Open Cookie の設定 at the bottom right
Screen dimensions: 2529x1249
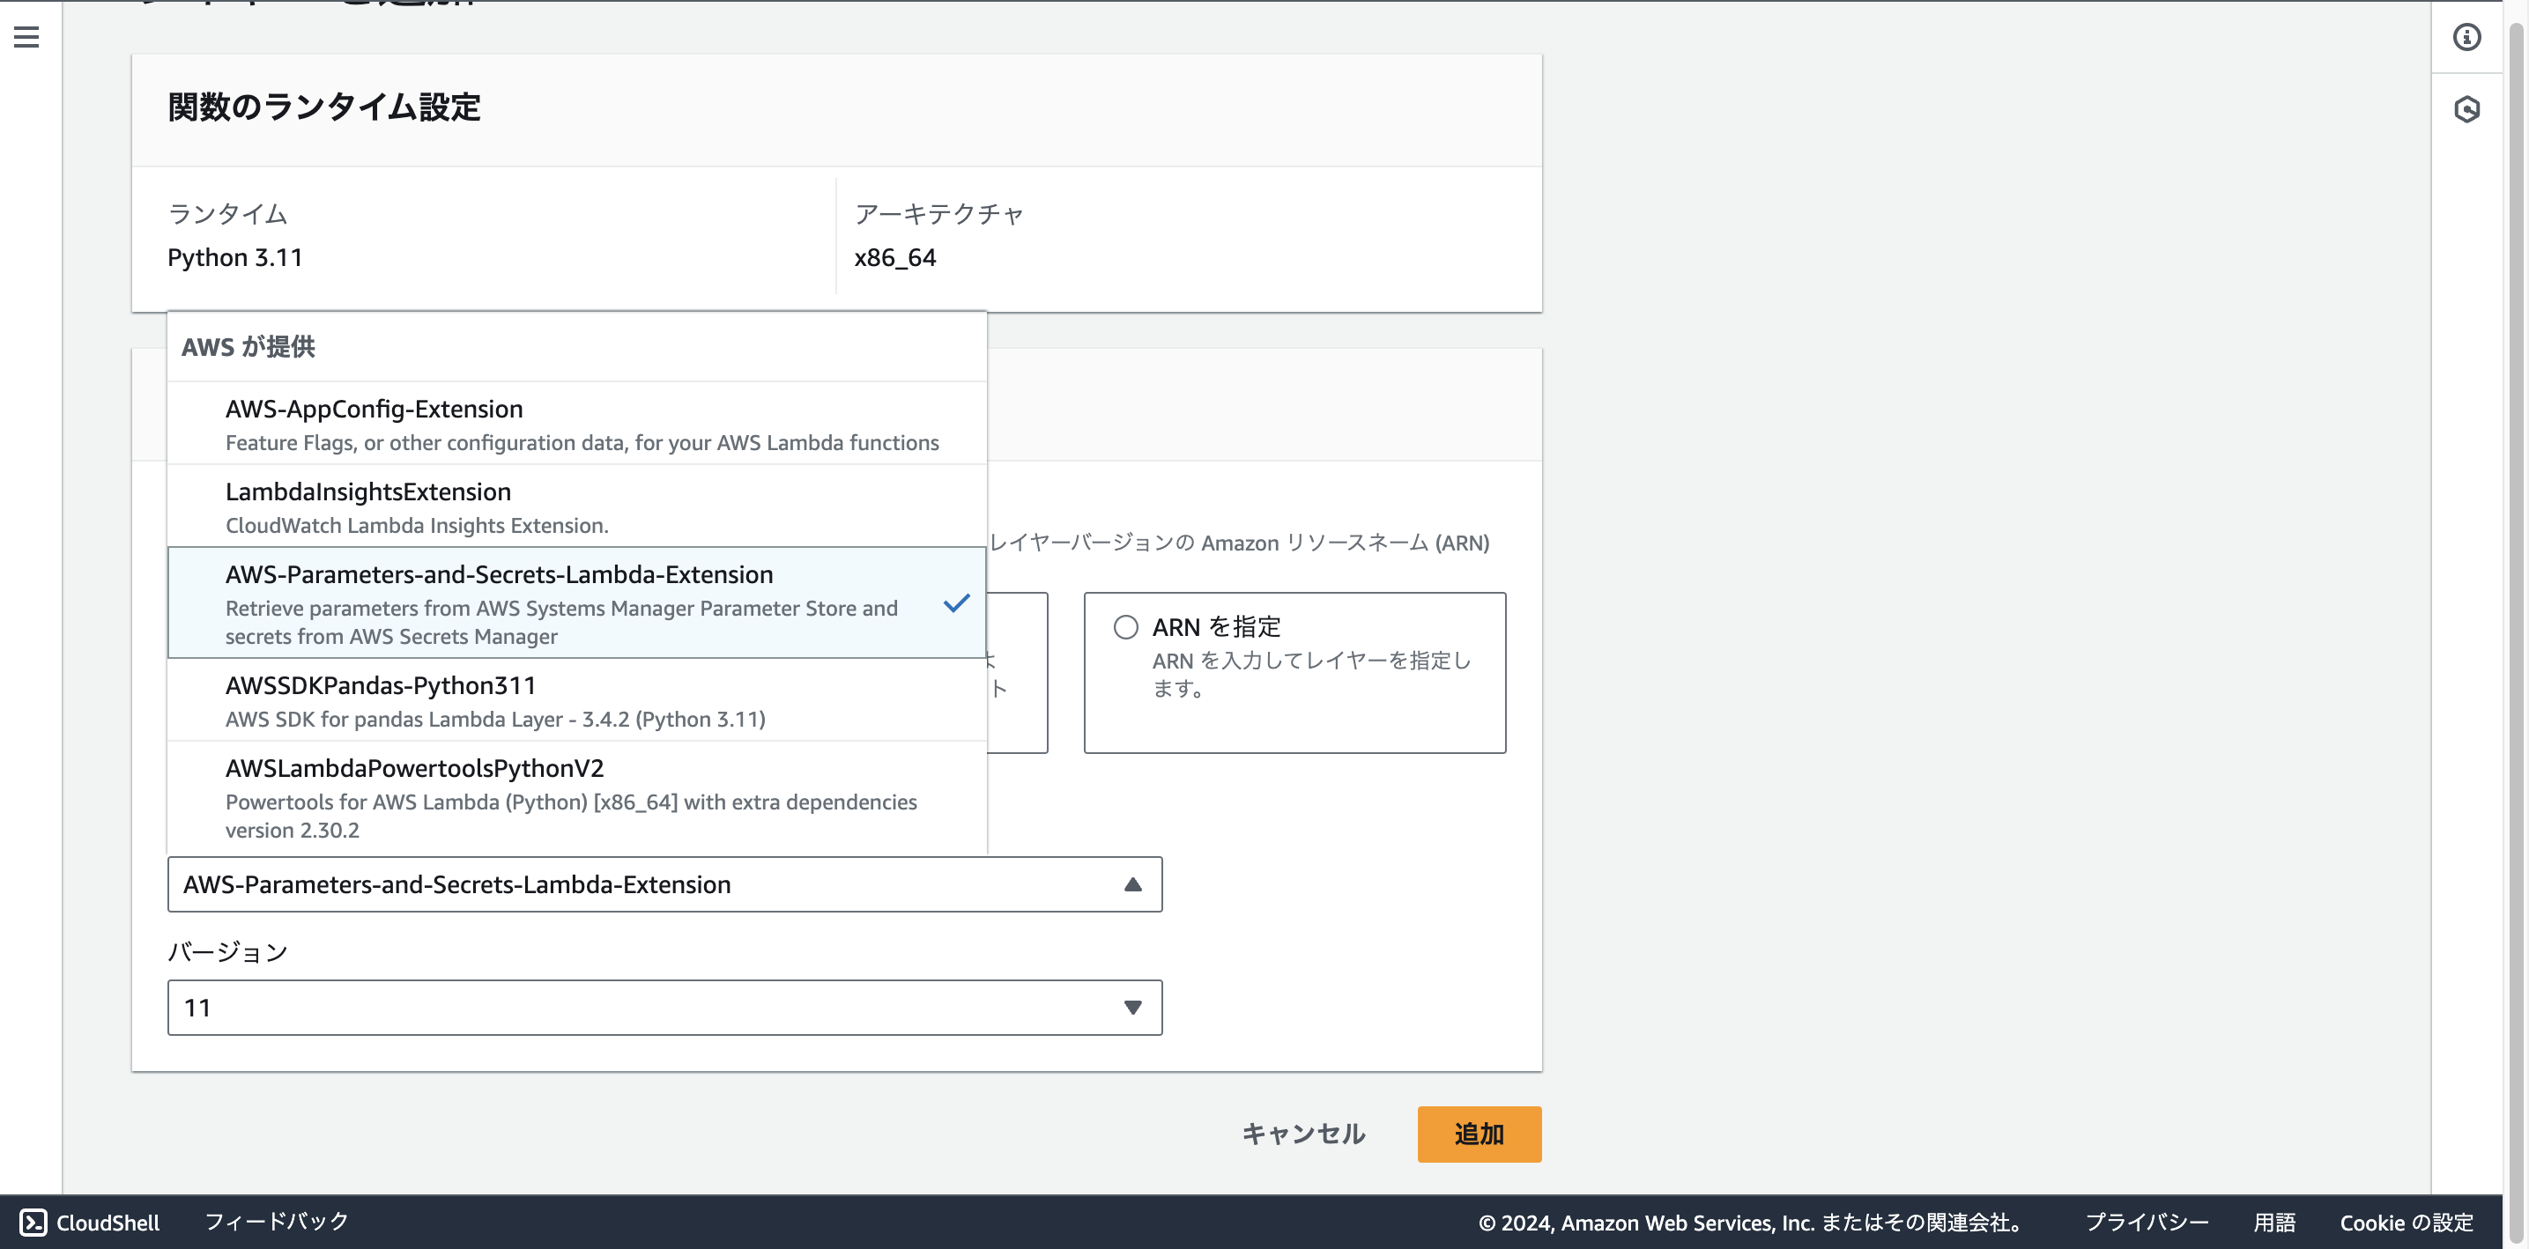click(x=2405, y=1223)
